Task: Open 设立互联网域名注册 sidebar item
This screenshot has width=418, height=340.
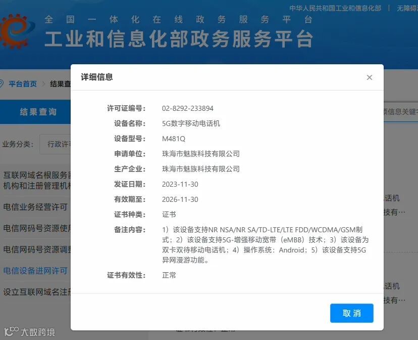Action: click(x=37, y=291)
